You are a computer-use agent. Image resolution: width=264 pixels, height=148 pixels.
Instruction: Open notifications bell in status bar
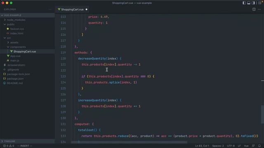259,146
